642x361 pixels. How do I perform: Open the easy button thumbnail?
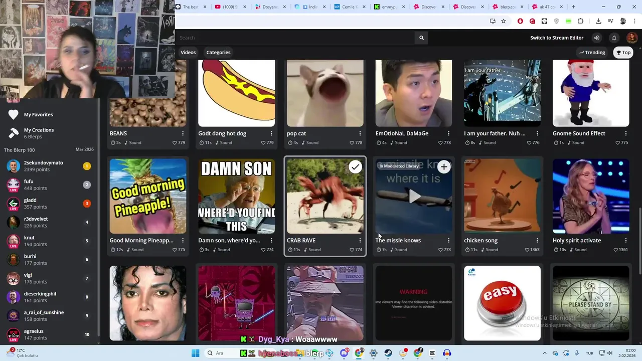pyautogui.click(x=502, y=303)
